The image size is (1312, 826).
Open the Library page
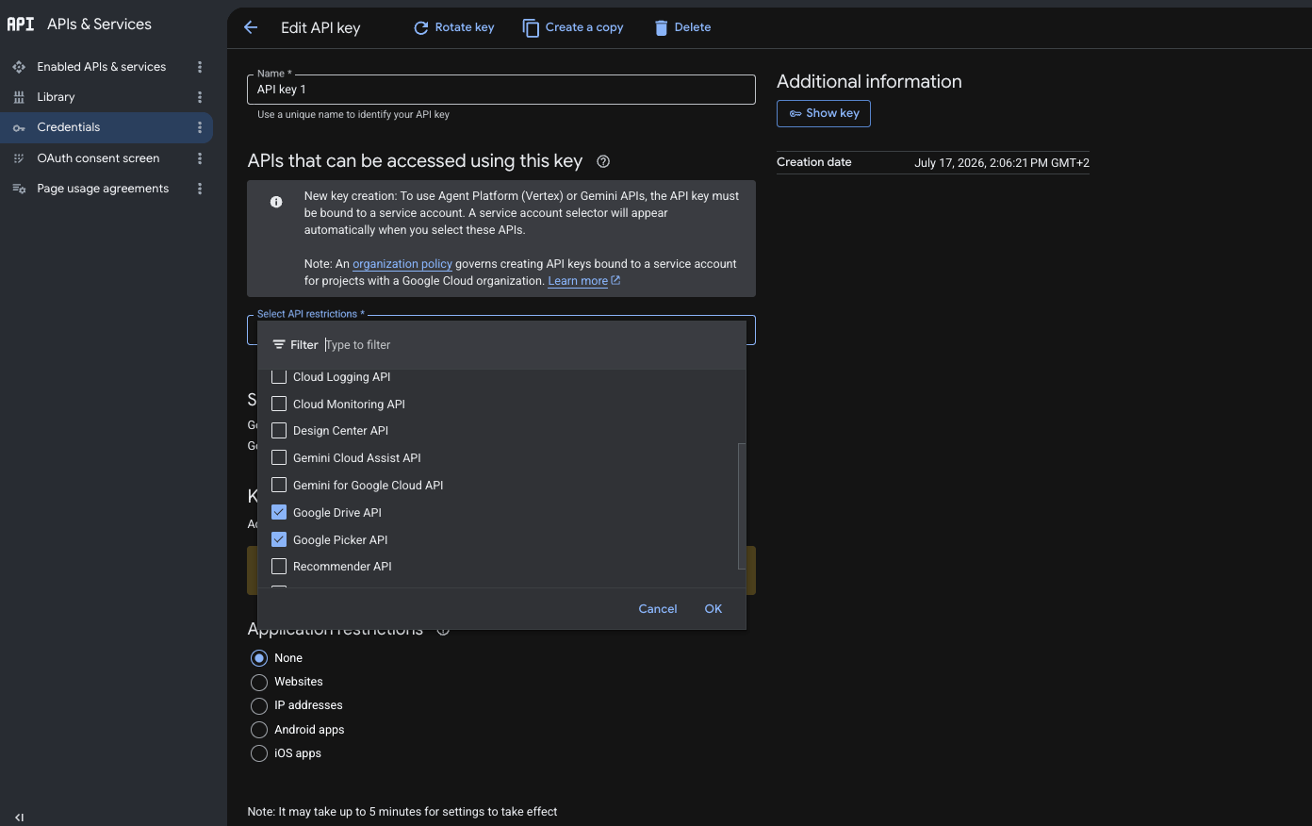coord(56,97)
